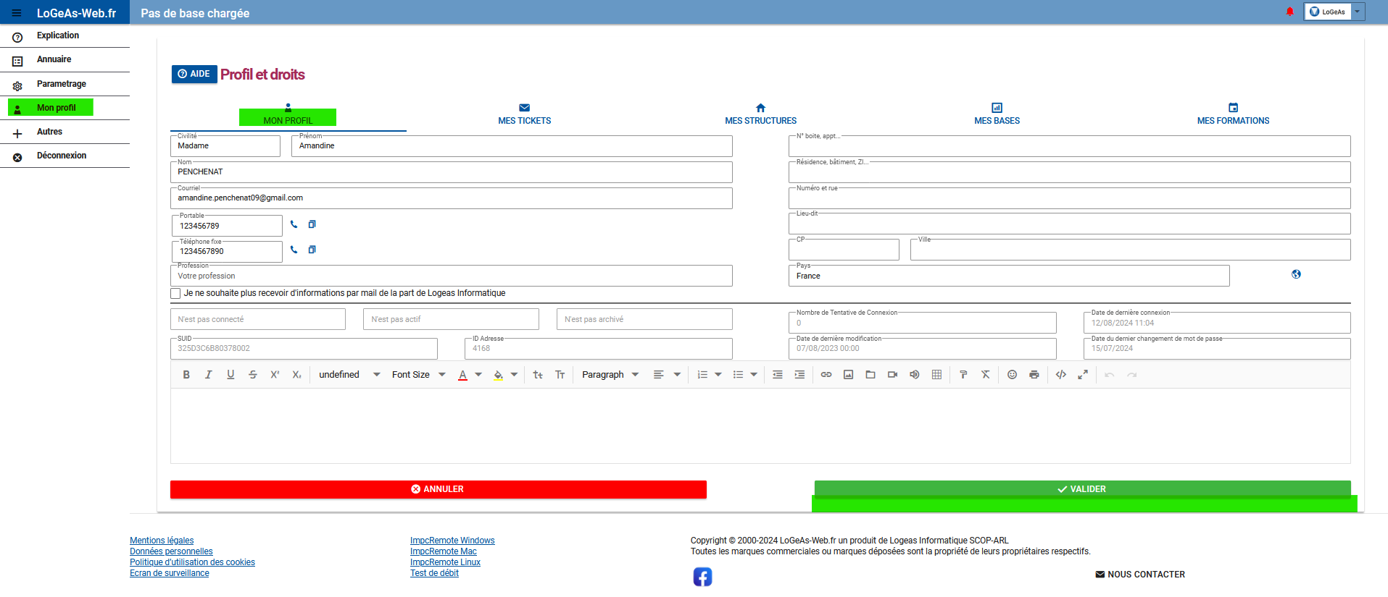The height and width of the screenshot is (597, 1388).
Task: Click the Bold formatting icon
Action: click(x=186, y=375)
